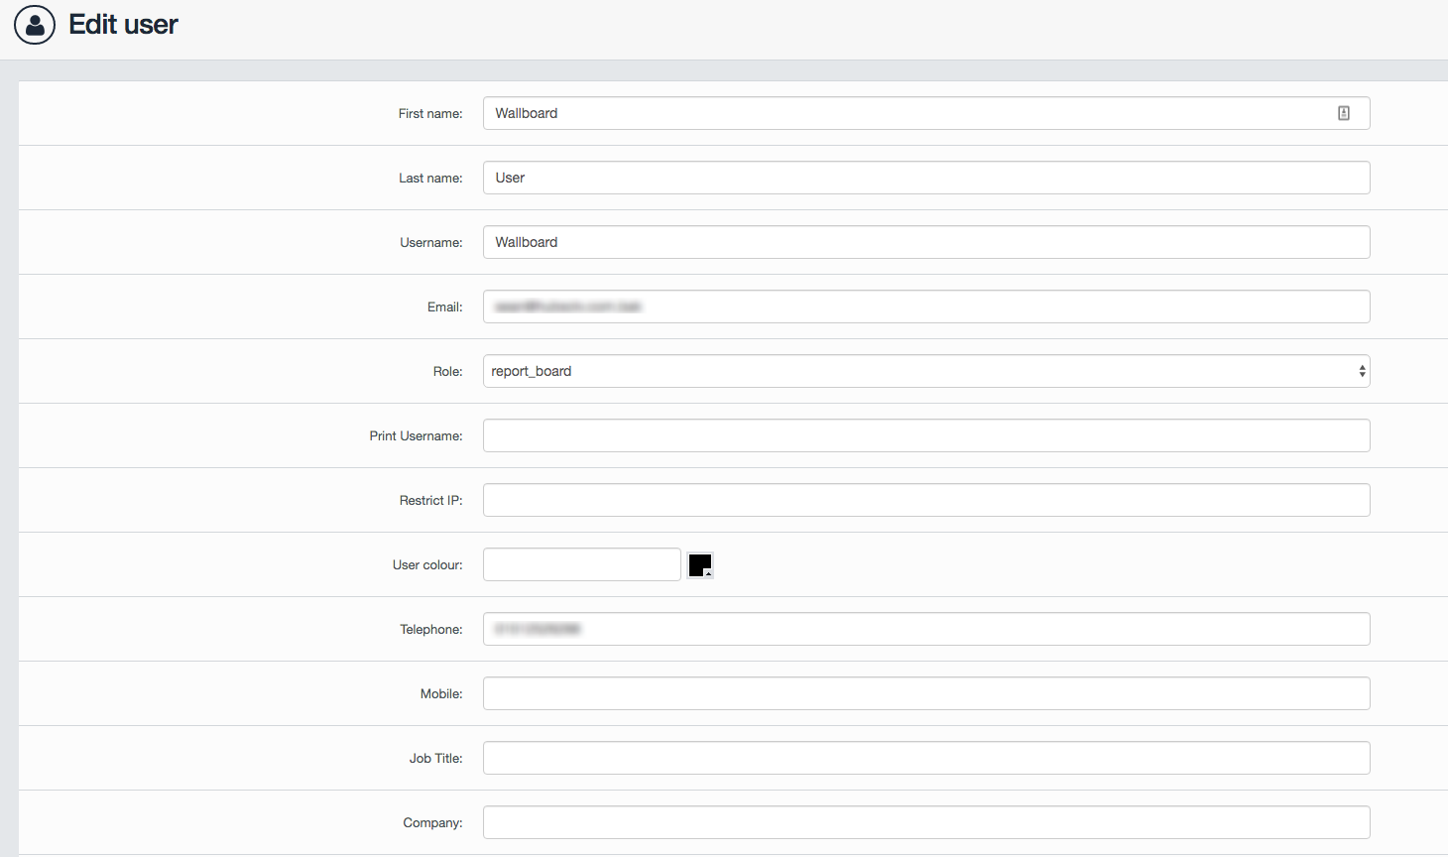Screen dimensions: 1448x857
Task: Click the 'User colour:' label text
Action: click(427, 564)
